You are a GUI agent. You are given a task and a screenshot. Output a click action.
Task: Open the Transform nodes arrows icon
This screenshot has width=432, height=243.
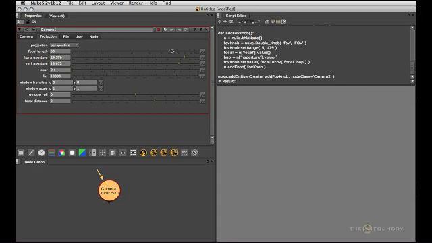coord(103,153)
